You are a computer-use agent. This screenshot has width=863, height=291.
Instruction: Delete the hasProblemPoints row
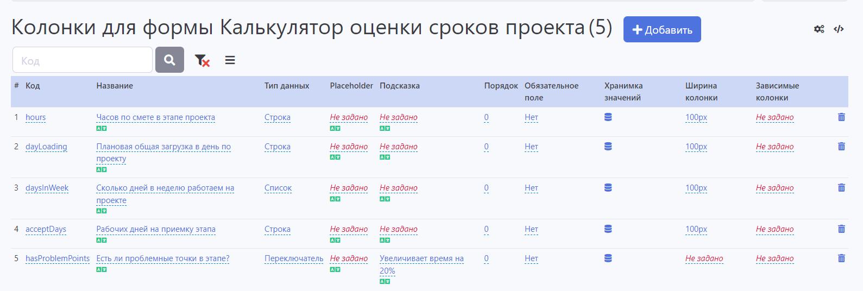coord(841,258)
